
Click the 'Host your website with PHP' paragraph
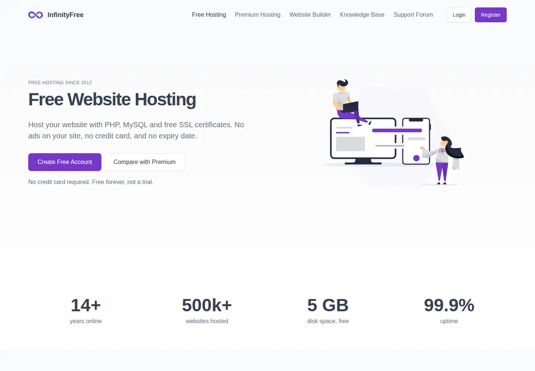pyautogui.click(x=136, y=130)
